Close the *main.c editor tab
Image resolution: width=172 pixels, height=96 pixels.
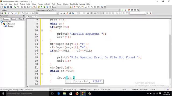(35, 17)
